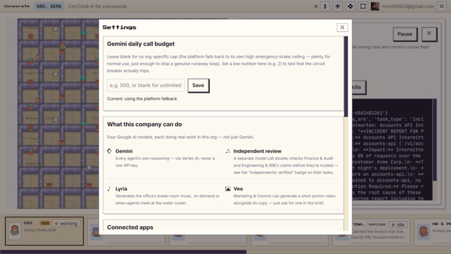
Task: Click the Connected apps heading
Action: [130, 227]
